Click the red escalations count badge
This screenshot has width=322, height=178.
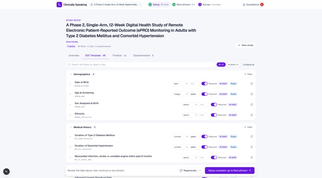262,4
